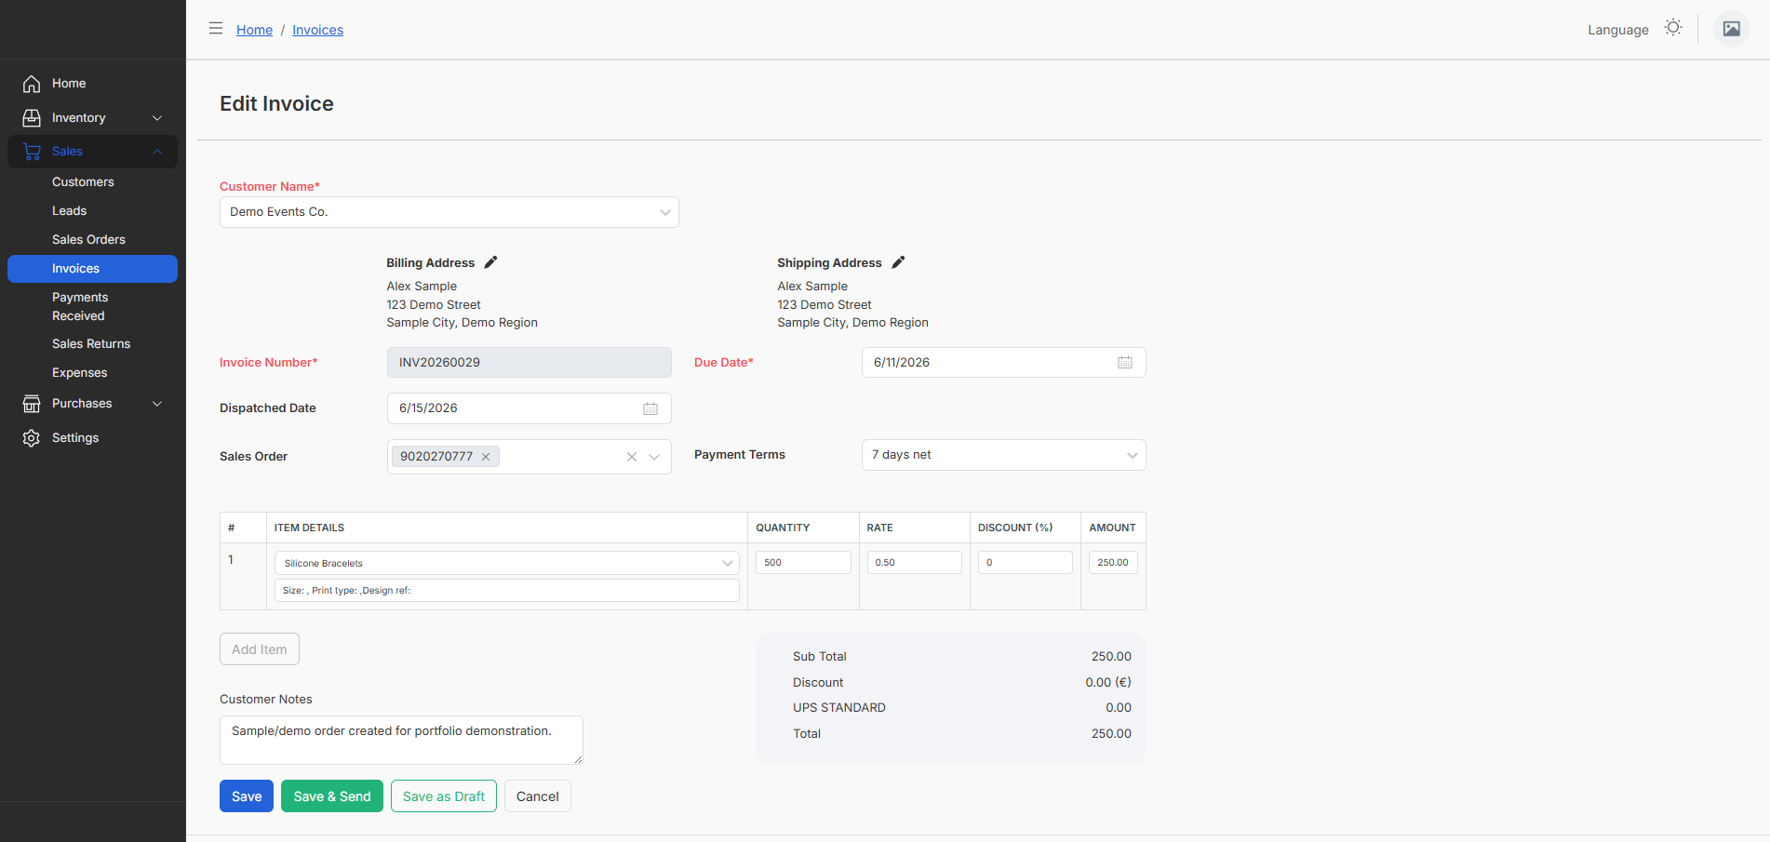The width and height of the screenshot is (1770, 842).
Task: Open Payments Received in the sidebar
Action: [80, 307]
